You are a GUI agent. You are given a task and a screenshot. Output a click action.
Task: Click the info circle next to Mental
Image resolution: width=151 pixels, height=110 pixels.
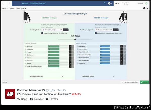click(26, 63)
